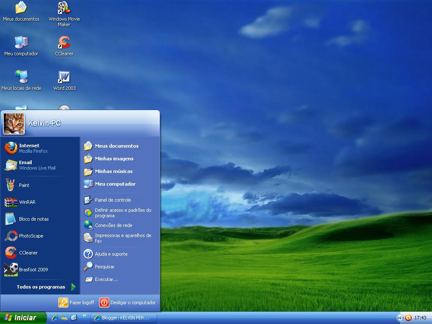This screenshot has height=324, width=432.
Task: Launch Word 2003 desktop shortcut
Action: (x=64, y=81)
